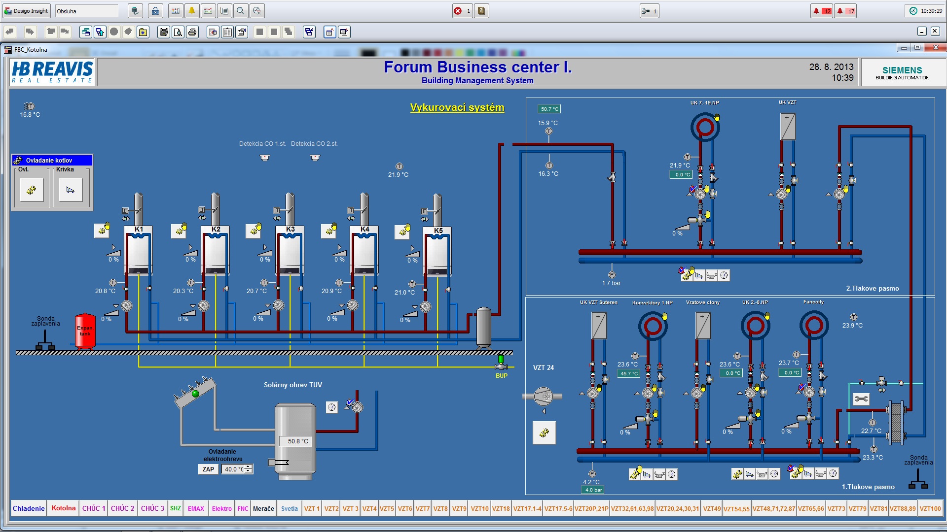Switch to the Chladenie tab
The image size is (947, 532).
(x=29, y=508)
